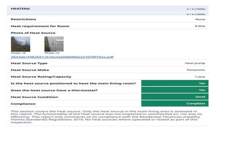Viewport: 229px width, 153px height.
Task: Select the Restrictions value None
Action: click(x=200, y=19)
